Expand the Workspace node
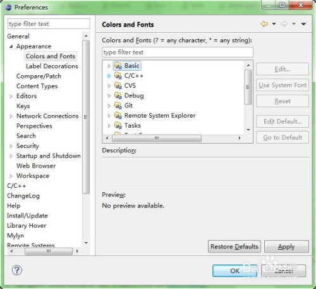 click(x=11, y=176)
